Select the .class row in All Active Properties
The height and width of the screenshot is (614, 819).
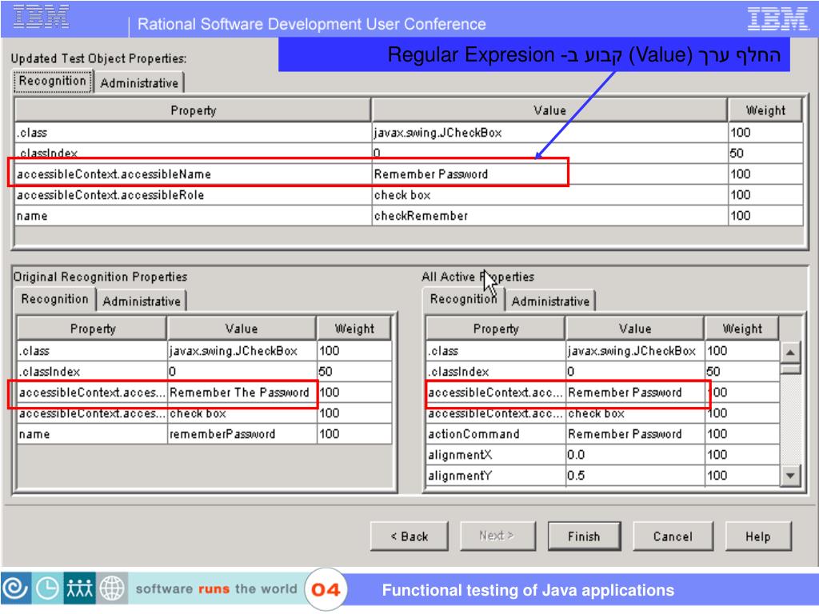click(602, 351)
